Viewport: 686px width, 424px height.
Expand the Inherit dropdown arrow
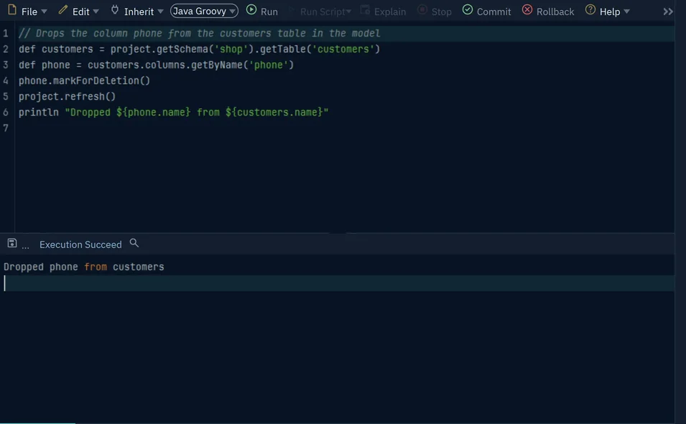coord(161,11)
